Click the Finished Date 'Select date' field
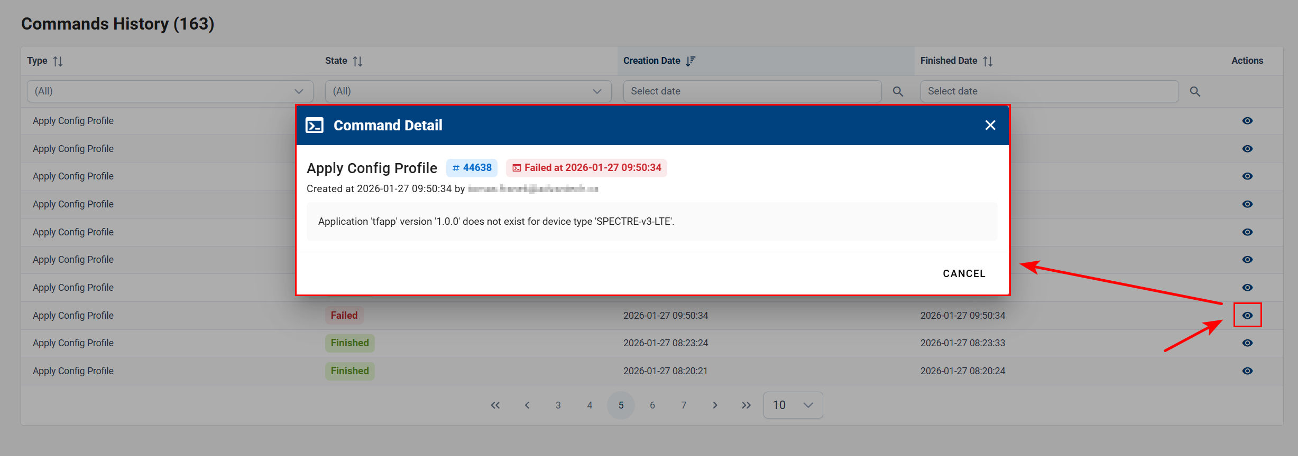 pos(1049,91)
